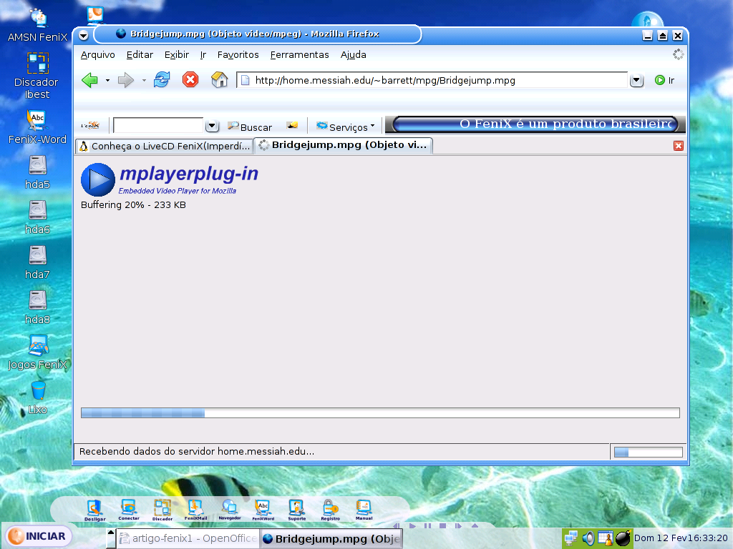Stop loading with the red X button
This screenshot has height=549, width=733.
[190, 80]
